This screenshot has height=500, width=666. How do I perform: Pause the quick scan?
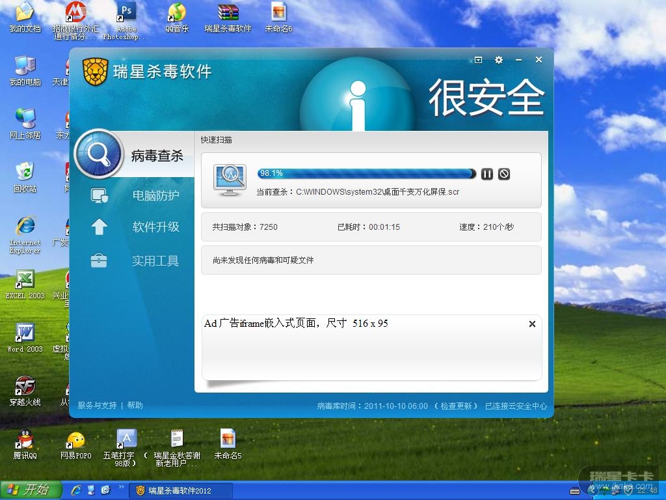click(x=486, y=174)
